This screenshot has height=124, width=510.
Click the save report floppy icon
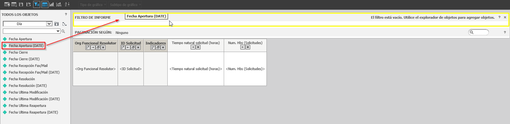click(21, 4)
